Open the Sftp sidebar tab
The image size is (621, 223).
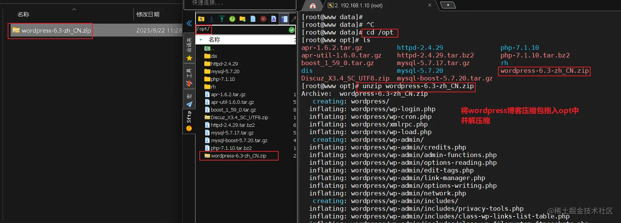pos(189,121)
